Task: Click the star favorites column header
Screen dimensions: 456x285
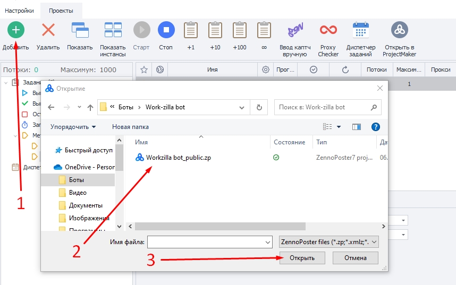Action: [144, 70]
